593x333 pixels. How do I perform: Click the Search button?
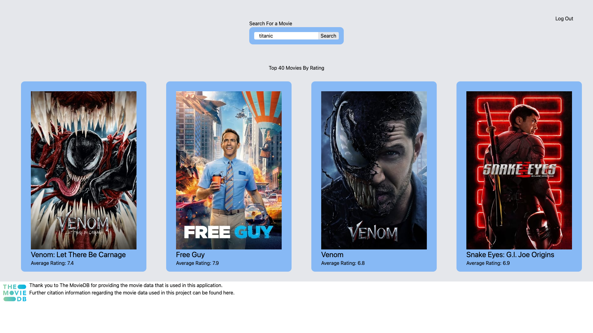(328, 36)
